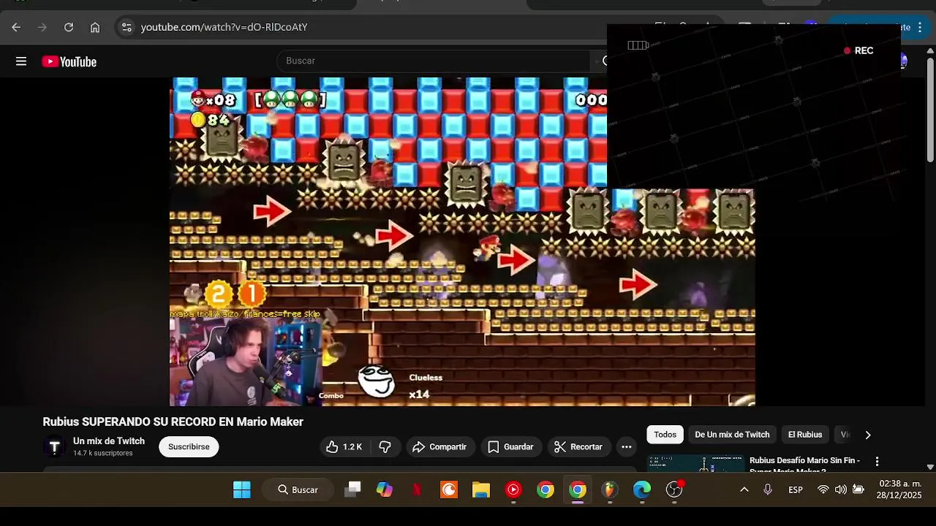This screenshot has width=936, height=526.
Task: Open the Un mix de Twitch channel name
Action: 109,441
